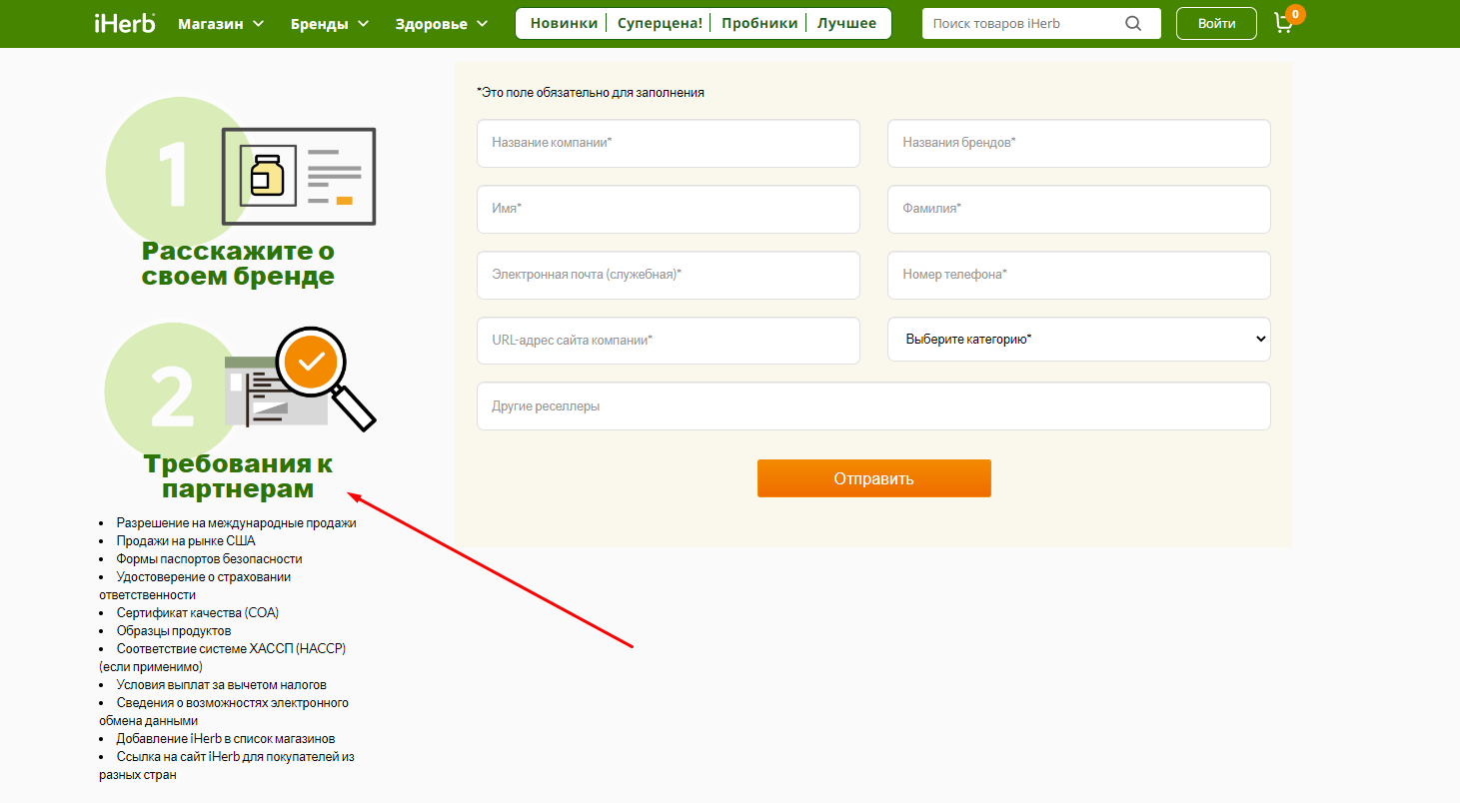1460x803 pixels.
Task: Click the Электронная почта (служебная) field
Action: pos(669,275)
